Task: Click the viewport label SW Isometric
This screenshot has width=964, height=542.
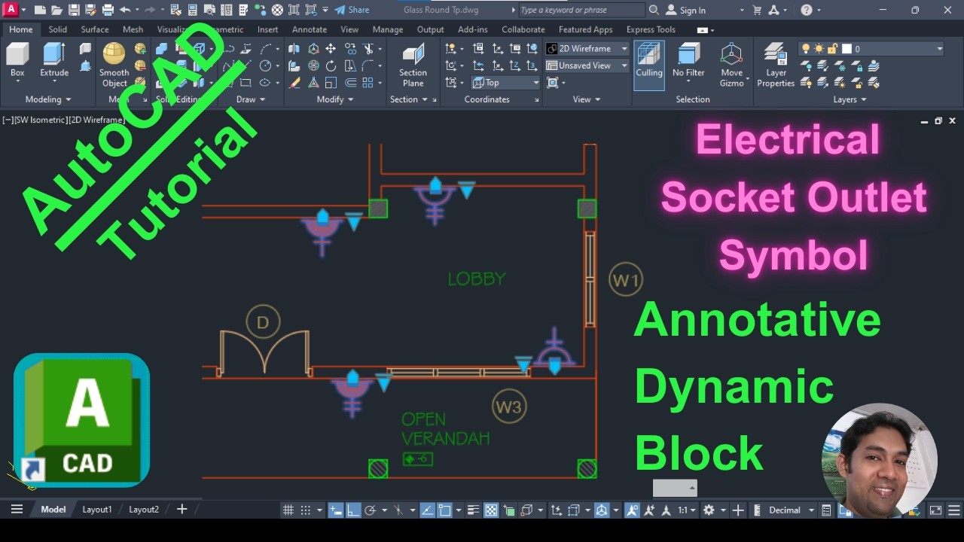Action: coord(41,120)
